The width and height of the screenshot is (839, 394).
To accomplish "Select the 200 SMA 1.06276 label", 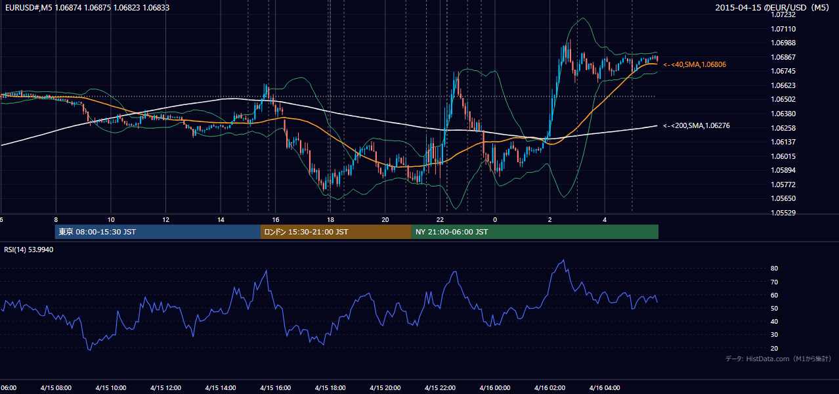I will click(697, 125).
